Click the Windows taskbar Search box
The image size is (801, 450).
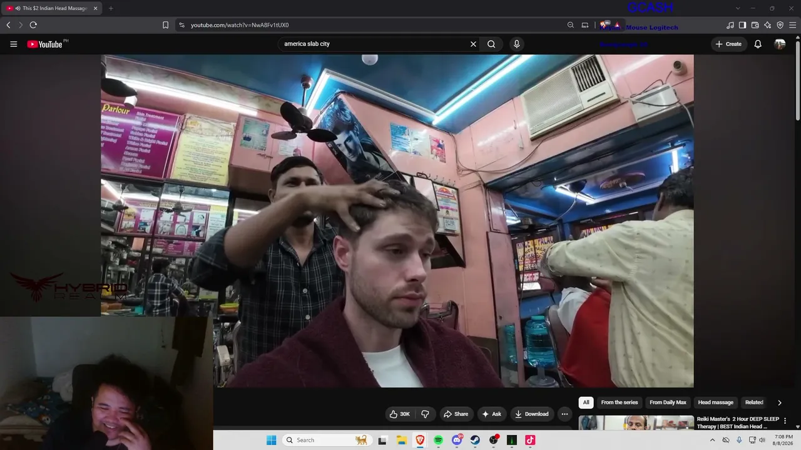tap(327, 440)
